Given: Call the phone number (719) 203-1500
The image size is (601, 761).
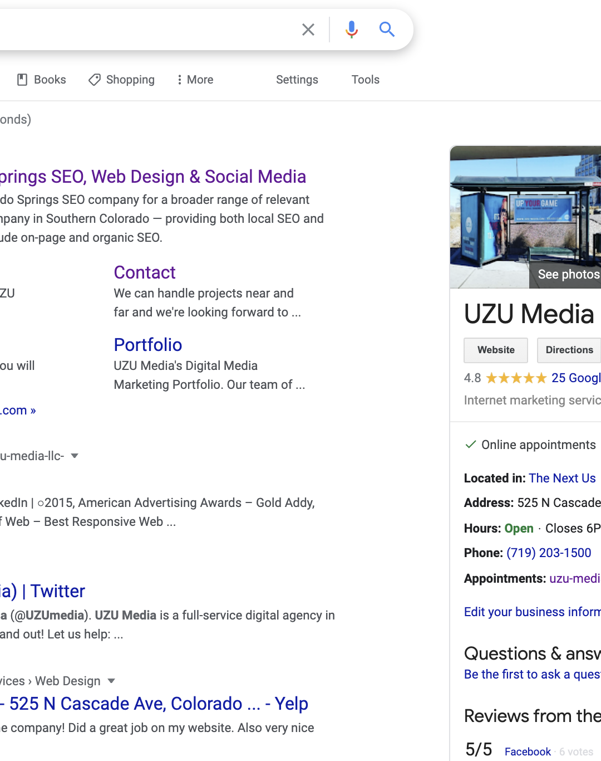Looking at the screenshot, I should pos(549,553).
